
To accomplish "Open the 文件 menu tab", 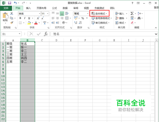I will [x=6, y=8].
